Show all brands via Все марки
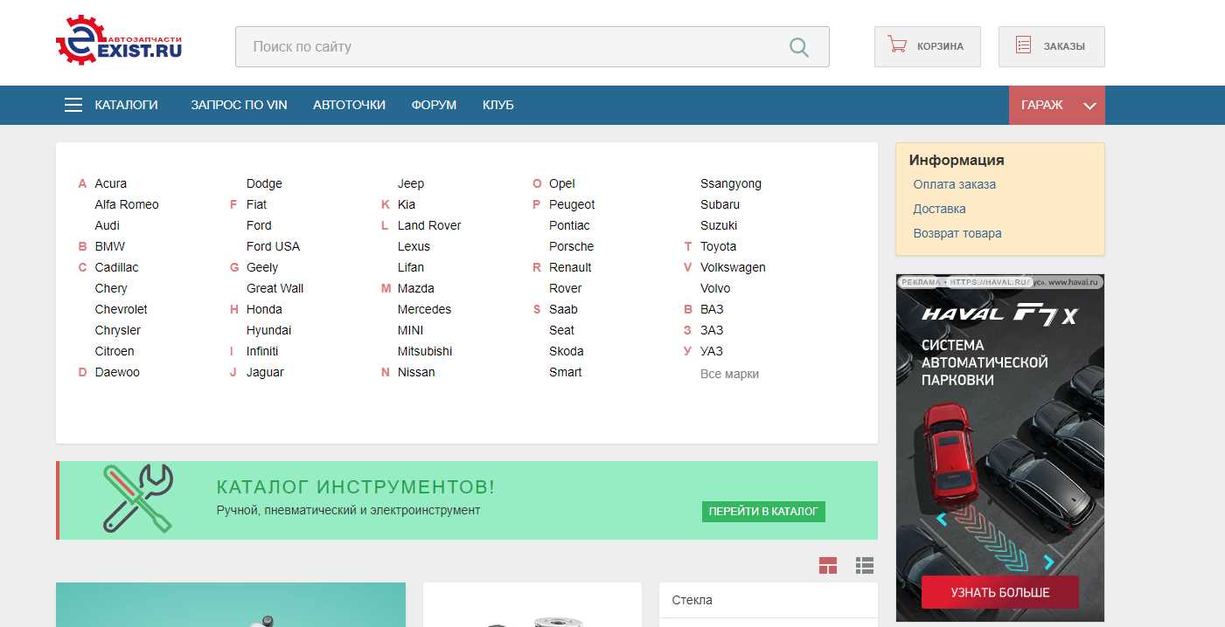 pos(729,374)
